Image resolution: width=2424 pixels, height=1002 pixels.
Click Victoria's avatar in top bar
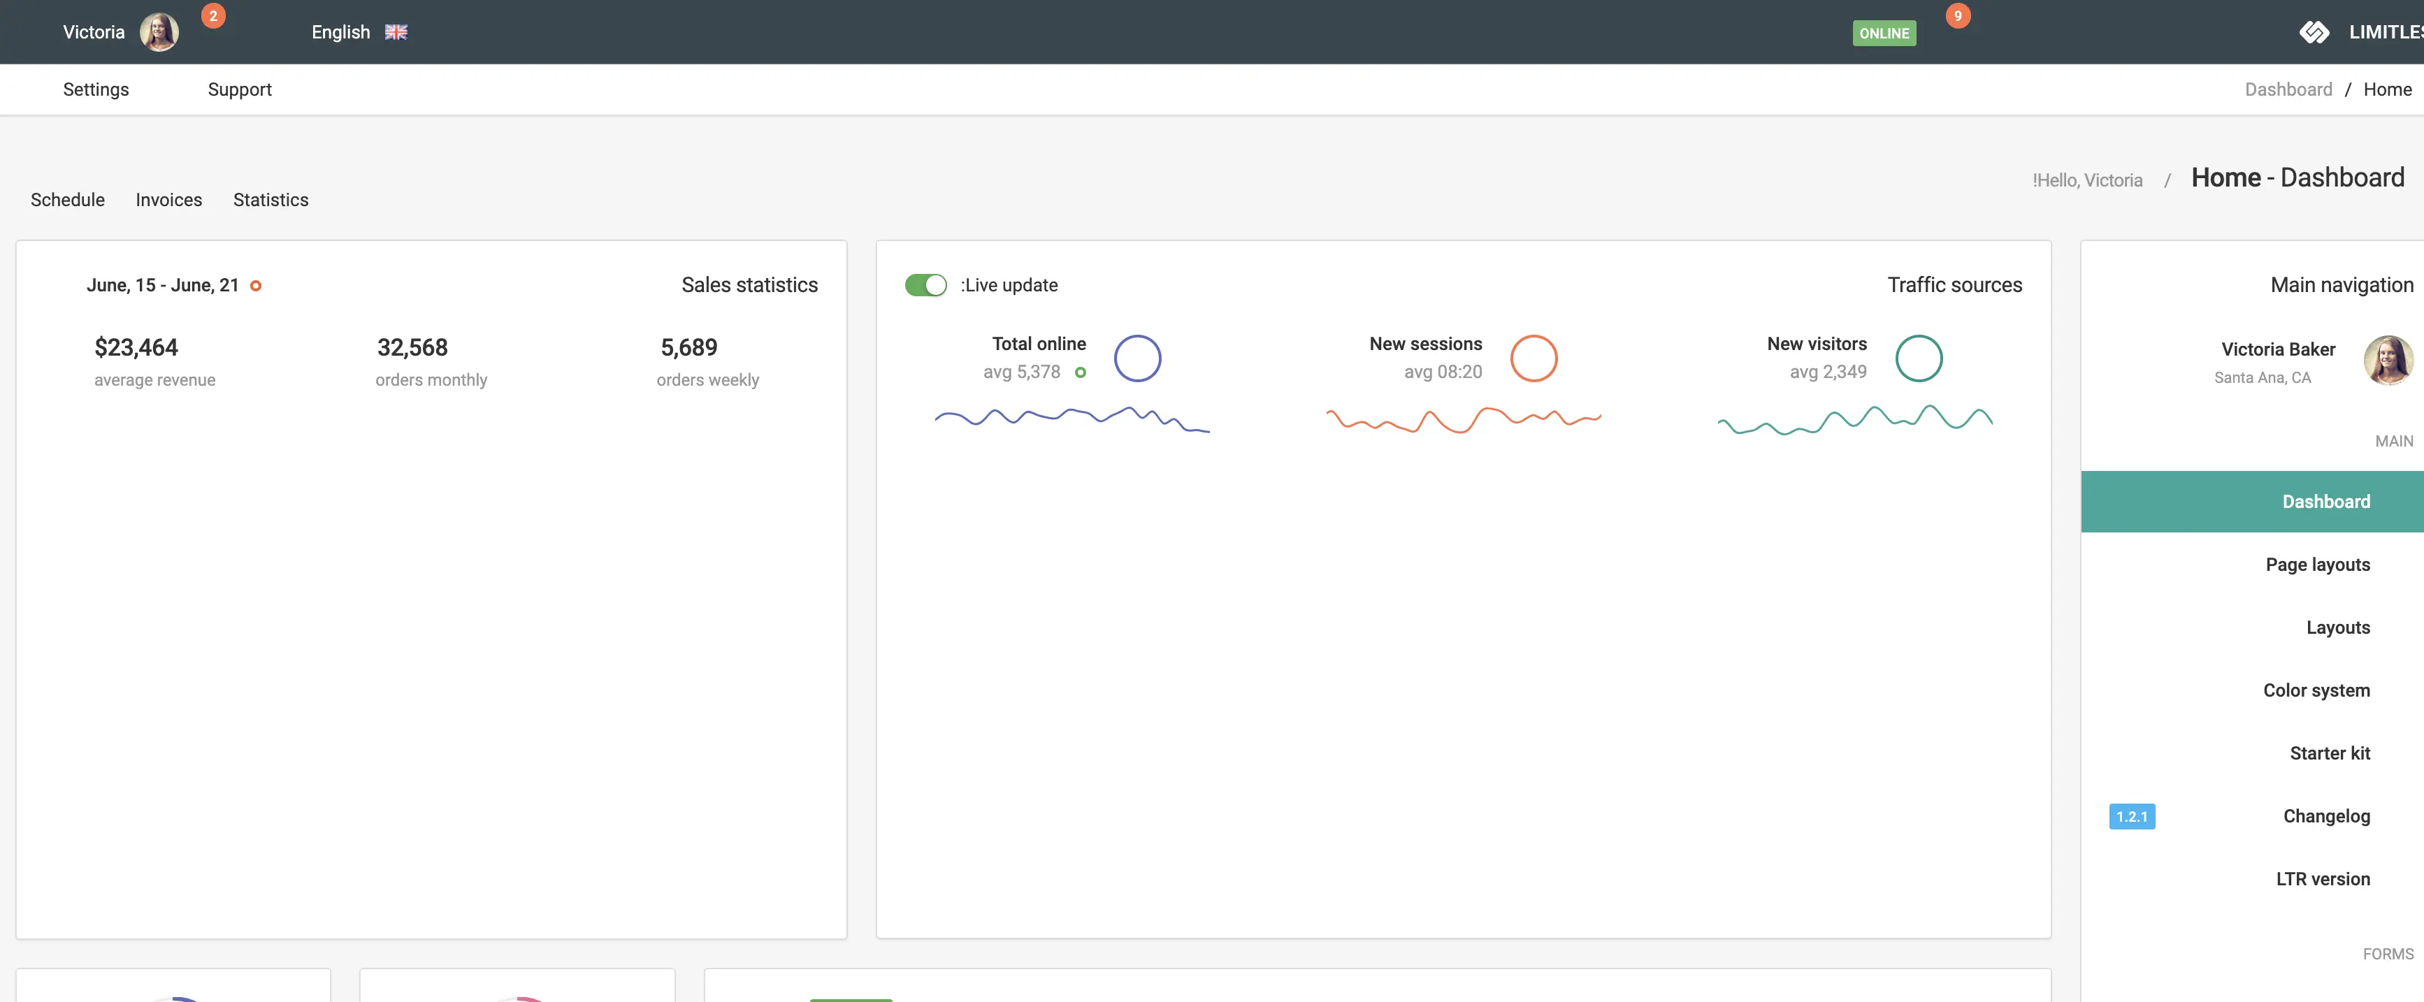pos(159,32)
